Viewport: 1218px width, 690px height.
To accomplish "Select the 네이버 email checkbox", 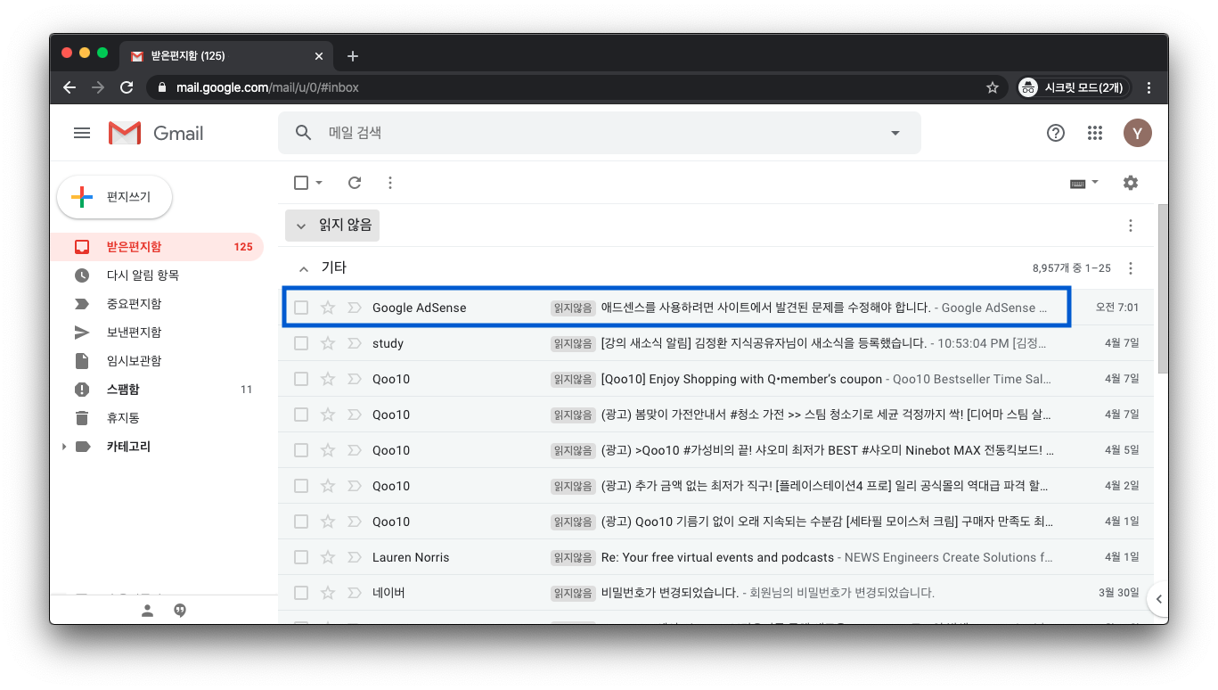I will click(x=301, y=593).
